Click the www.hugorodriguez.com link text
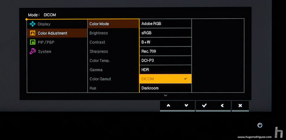The width and height of the screenshot is (286, 140). 255,137
